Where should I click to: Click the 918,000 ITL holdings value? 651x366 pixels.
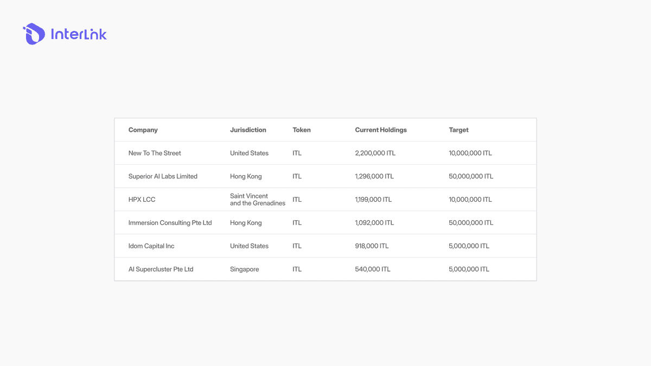point(372,246)
